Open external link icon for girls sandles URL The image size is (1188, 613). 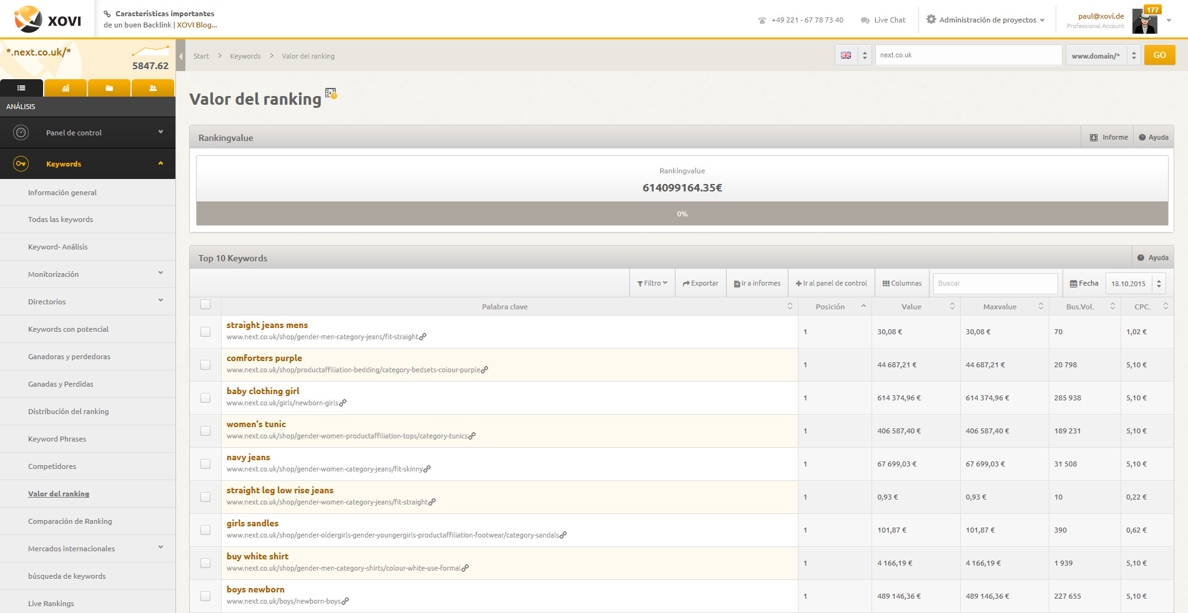(x=563, y=535)
